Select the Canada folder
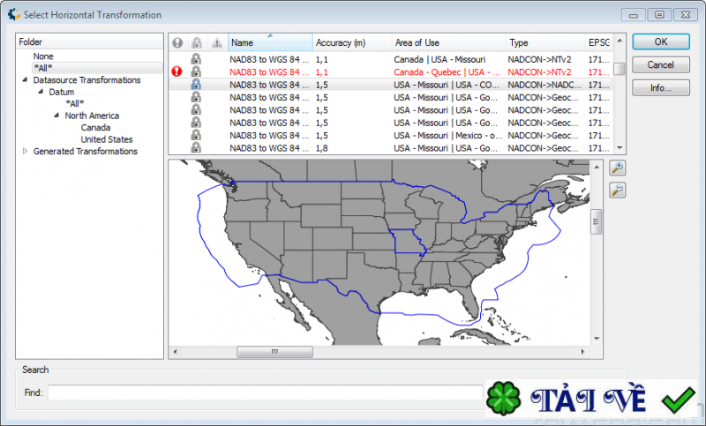Viewport: 706px width, 426px height. coord(95,127)
